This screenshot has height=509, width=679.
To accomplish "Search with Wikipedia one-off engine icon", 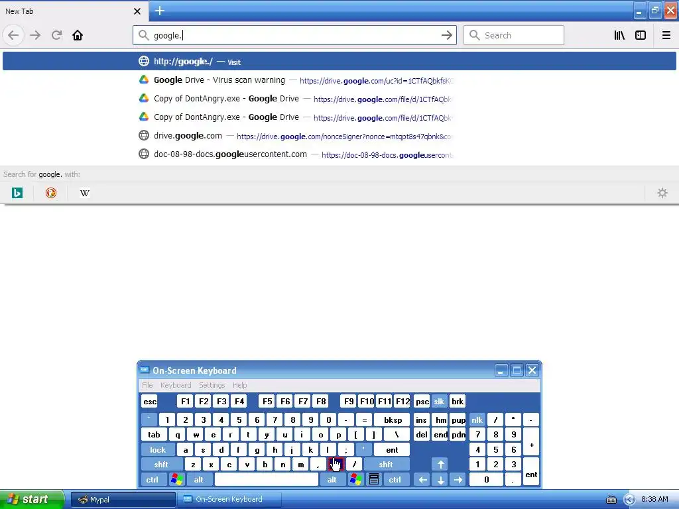I will pyautogui.click(x=84, y=193).
